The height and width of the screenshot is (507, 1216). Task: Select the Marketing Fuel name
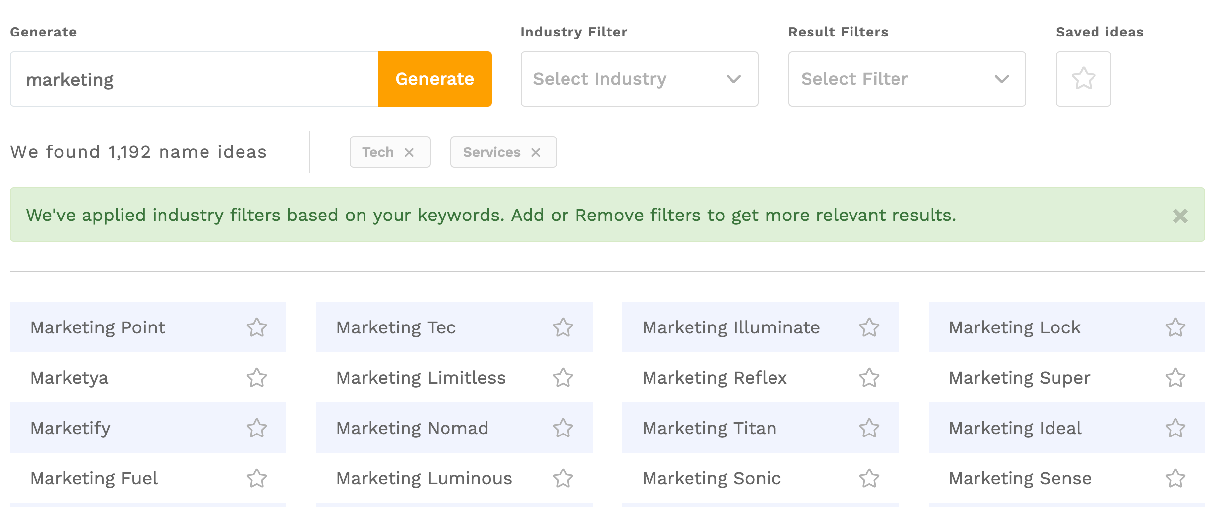94,478
